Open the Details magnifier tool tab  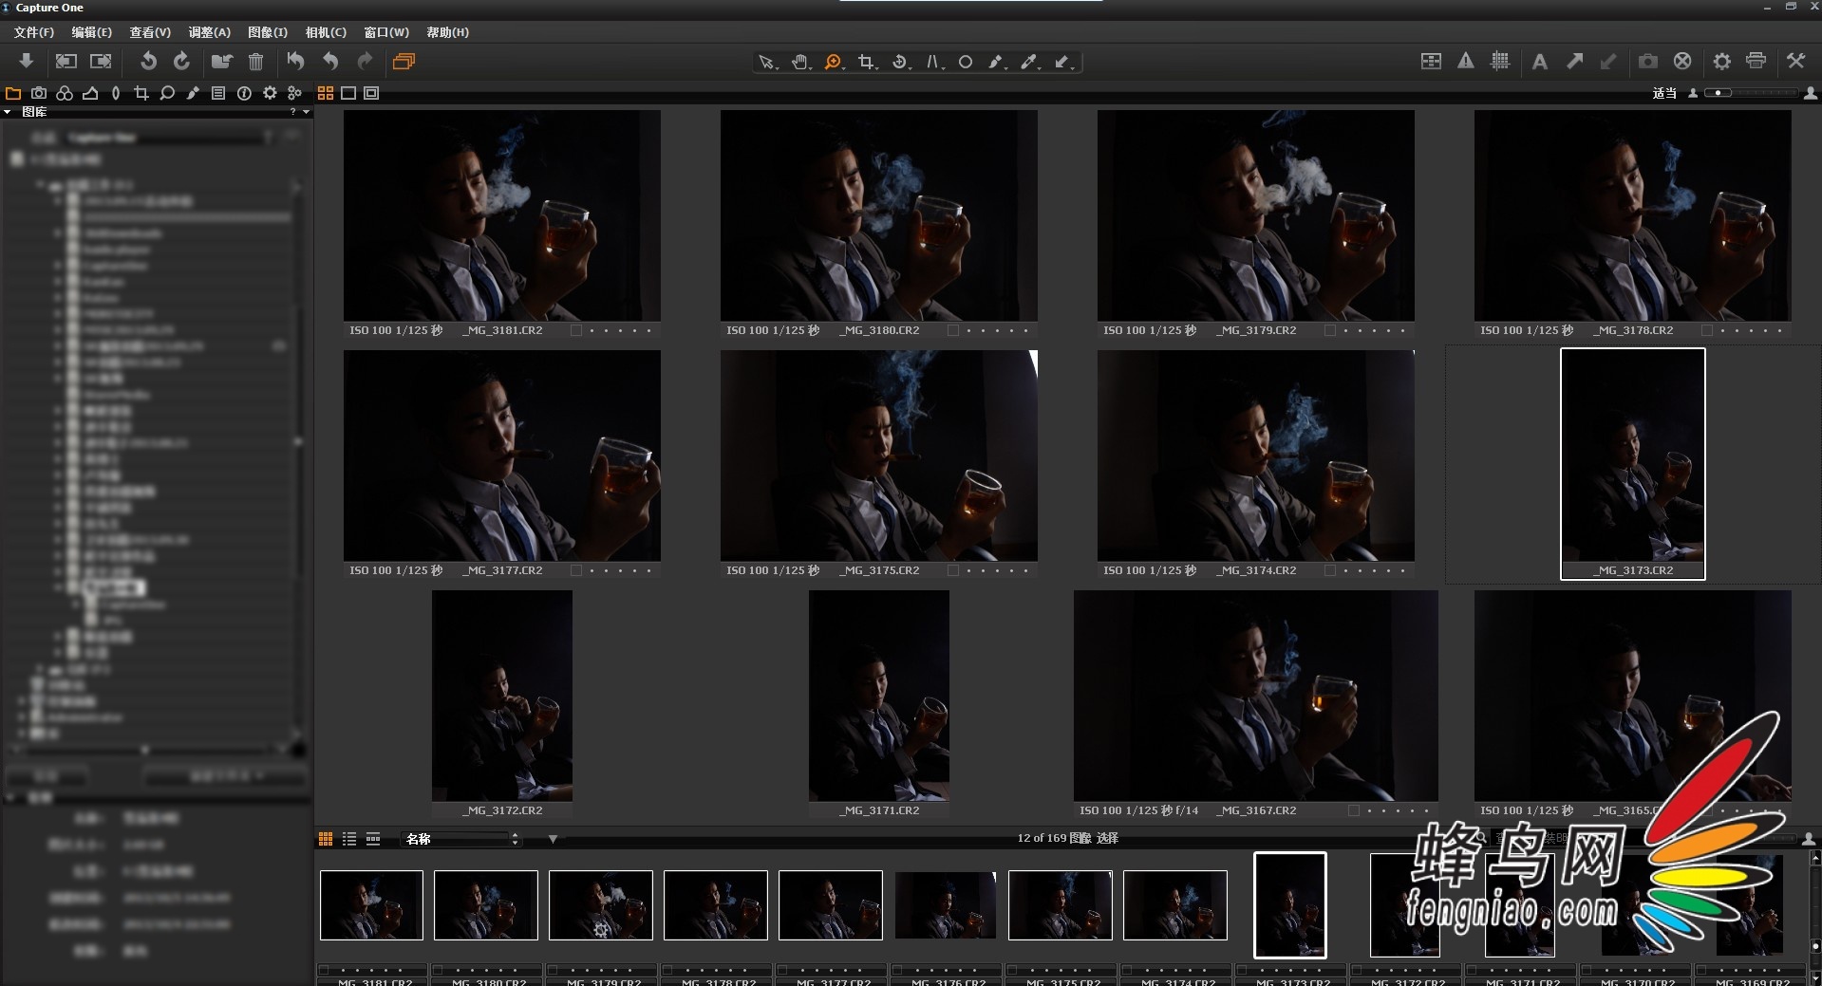point(167,93)
